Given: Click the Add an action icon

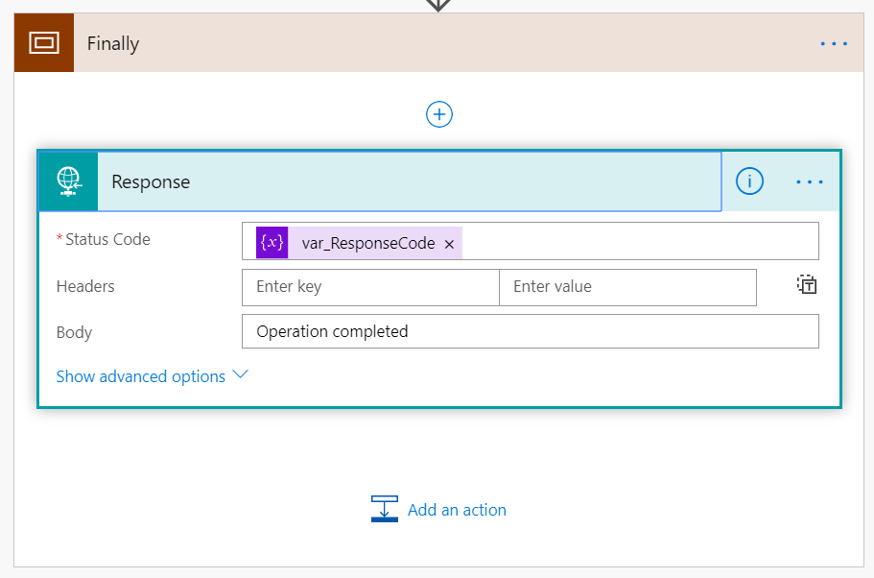Looking at the screenshot, I should click(385, 509).
